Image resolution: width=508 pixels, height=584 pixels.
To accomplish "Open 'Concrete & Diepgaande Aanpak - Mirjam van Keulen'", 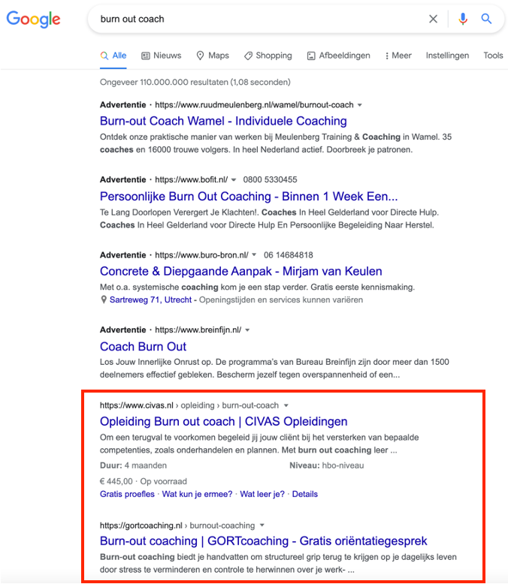I will (x=241, y=271).
